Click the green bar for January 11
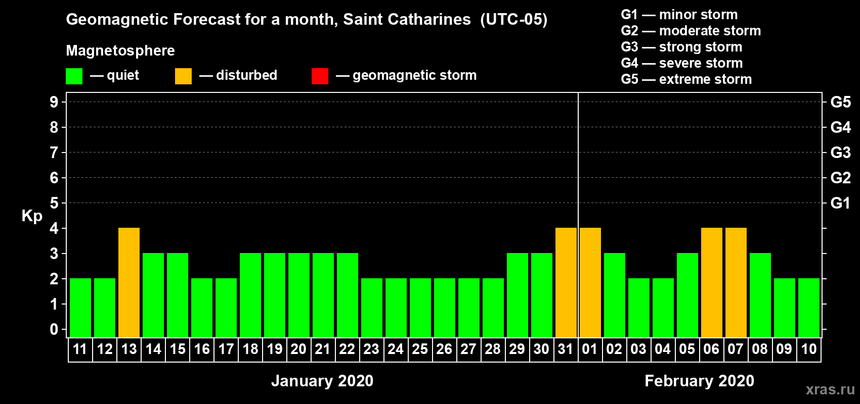 click(80, 308)
